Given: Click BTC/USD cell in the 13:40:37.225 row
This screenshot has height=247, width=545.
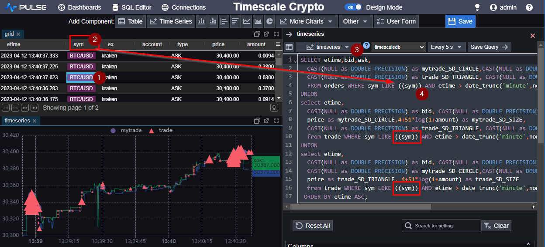Looking at the screenshot, I should [81, 67].
